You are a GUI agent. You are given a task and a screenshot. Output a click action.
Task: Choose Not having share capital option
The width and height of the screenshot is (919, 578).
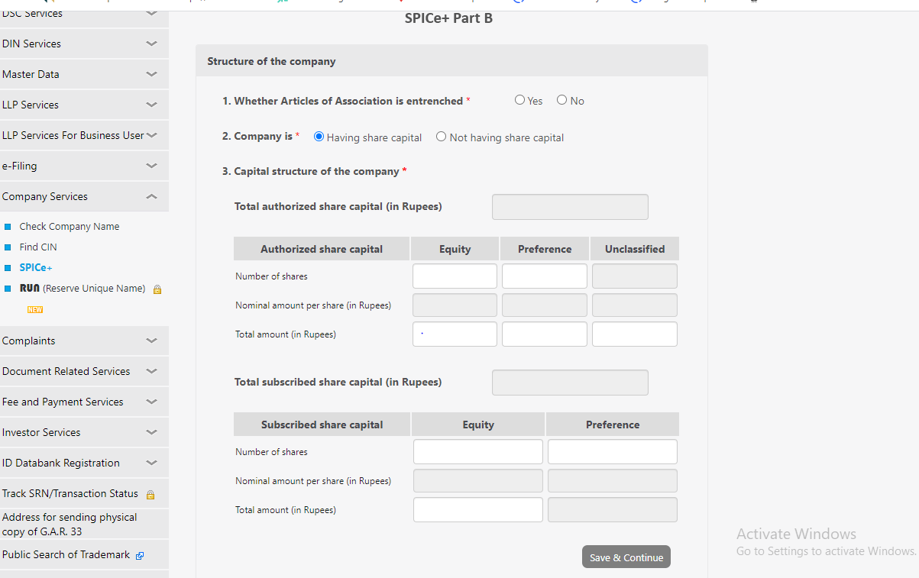[x=442, y=137]
